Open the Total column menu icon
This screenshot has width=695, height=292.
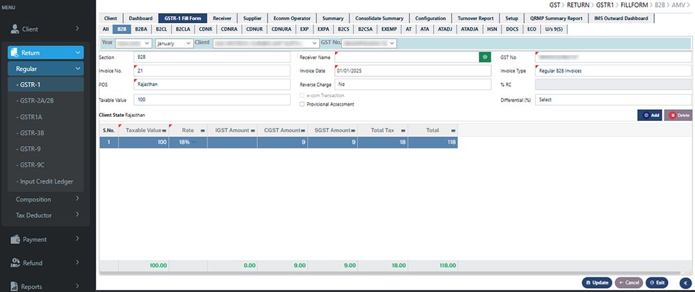pos(453,130)
